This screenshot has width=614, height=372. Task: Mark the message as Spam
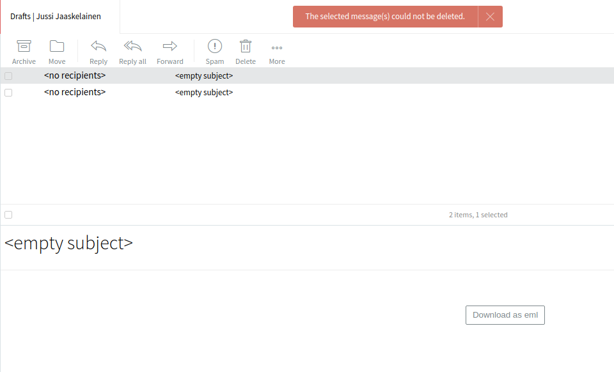(215, 52)
